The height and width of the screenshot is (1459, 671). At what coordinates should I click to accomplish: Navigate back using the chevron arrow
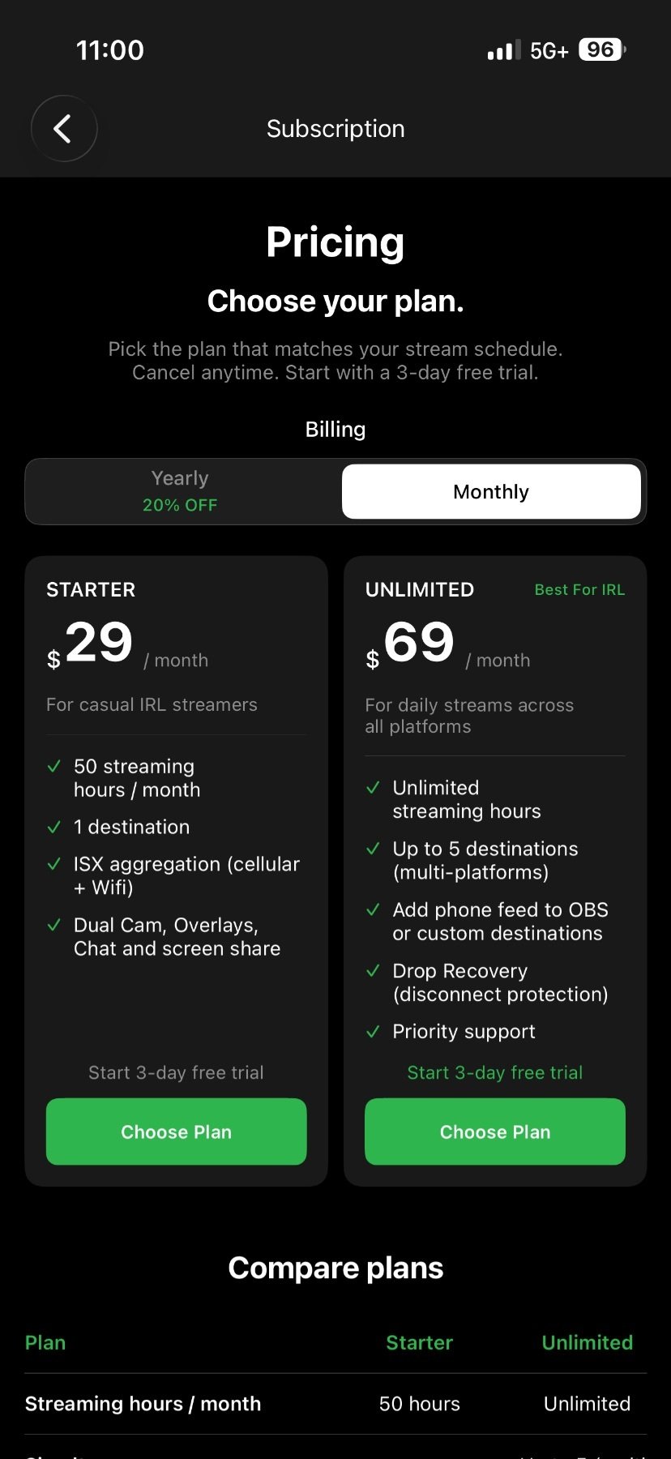coord(63,129)
